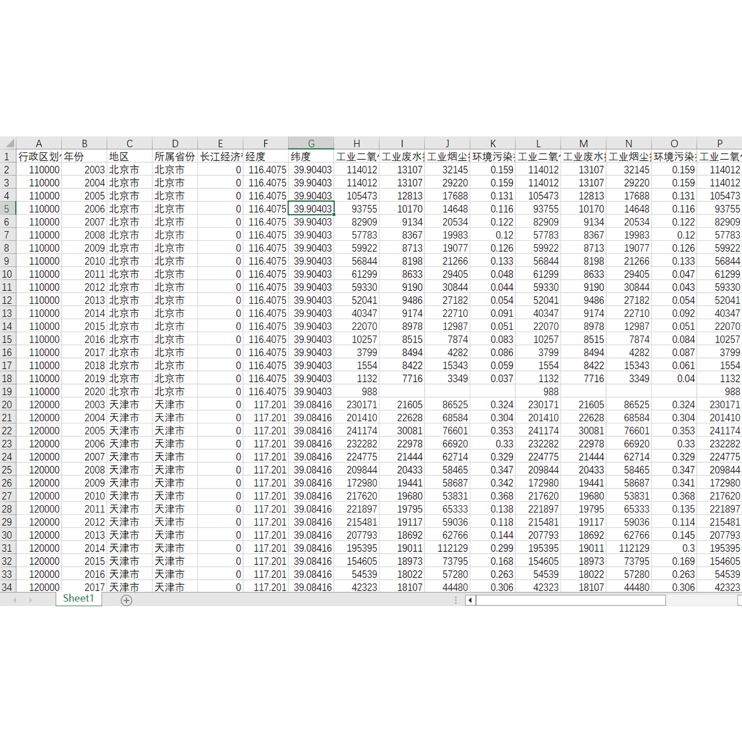Go to next sheet with the navigation arrow
The width and height of the screenshot is (742, 742).
click(x=31, y=600)
